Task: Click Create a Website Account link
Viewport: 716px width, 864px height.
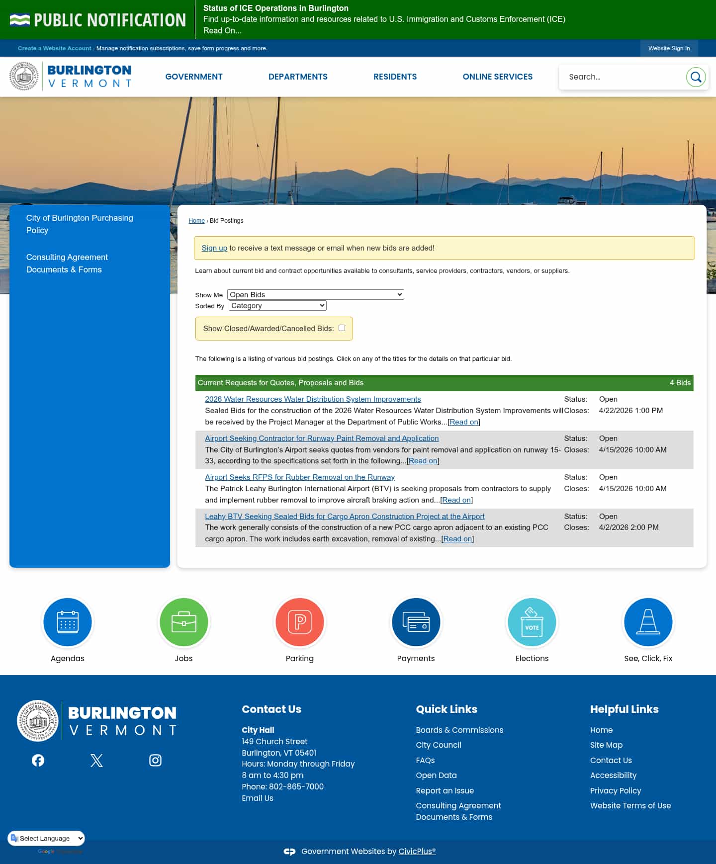Action: 55,48
